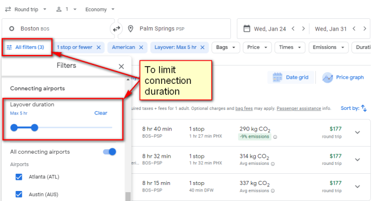Remove the 1 stop or fewer filter
This screenshot has height=201, width=372.
(x=99, y=47)
